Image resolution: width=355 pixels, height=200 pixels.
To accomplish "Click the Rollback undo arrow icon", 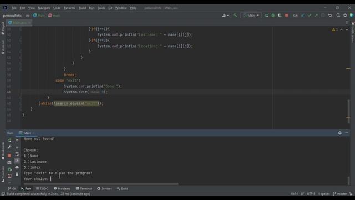I will point(330,16).
